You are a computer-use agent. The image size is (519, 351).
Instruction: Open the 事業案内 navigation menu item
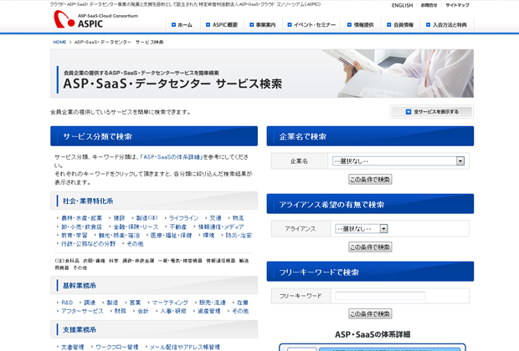click(263, 25)
